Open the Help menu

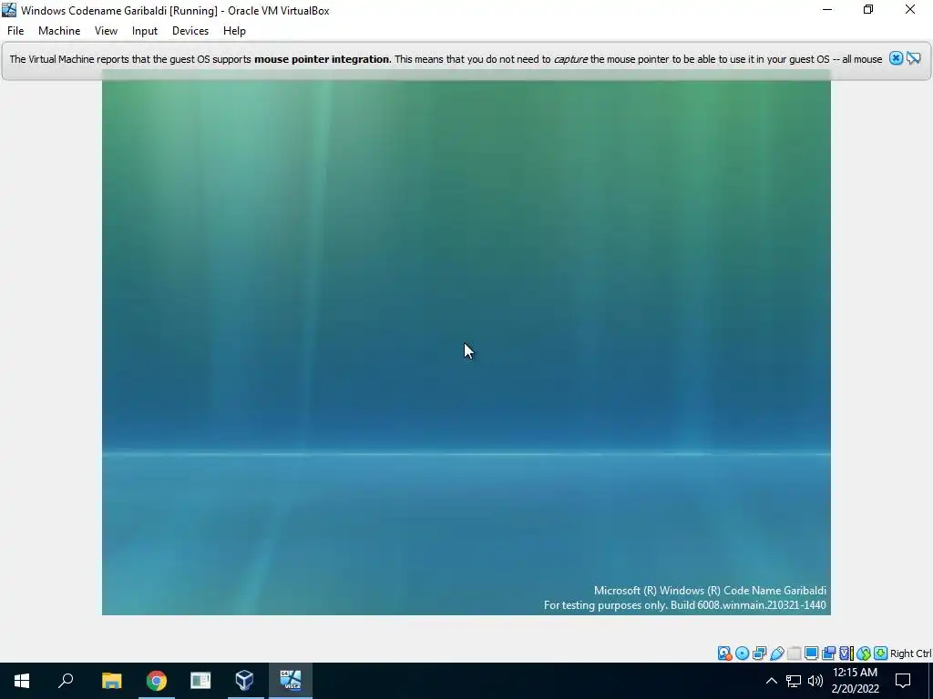point(234,31)
